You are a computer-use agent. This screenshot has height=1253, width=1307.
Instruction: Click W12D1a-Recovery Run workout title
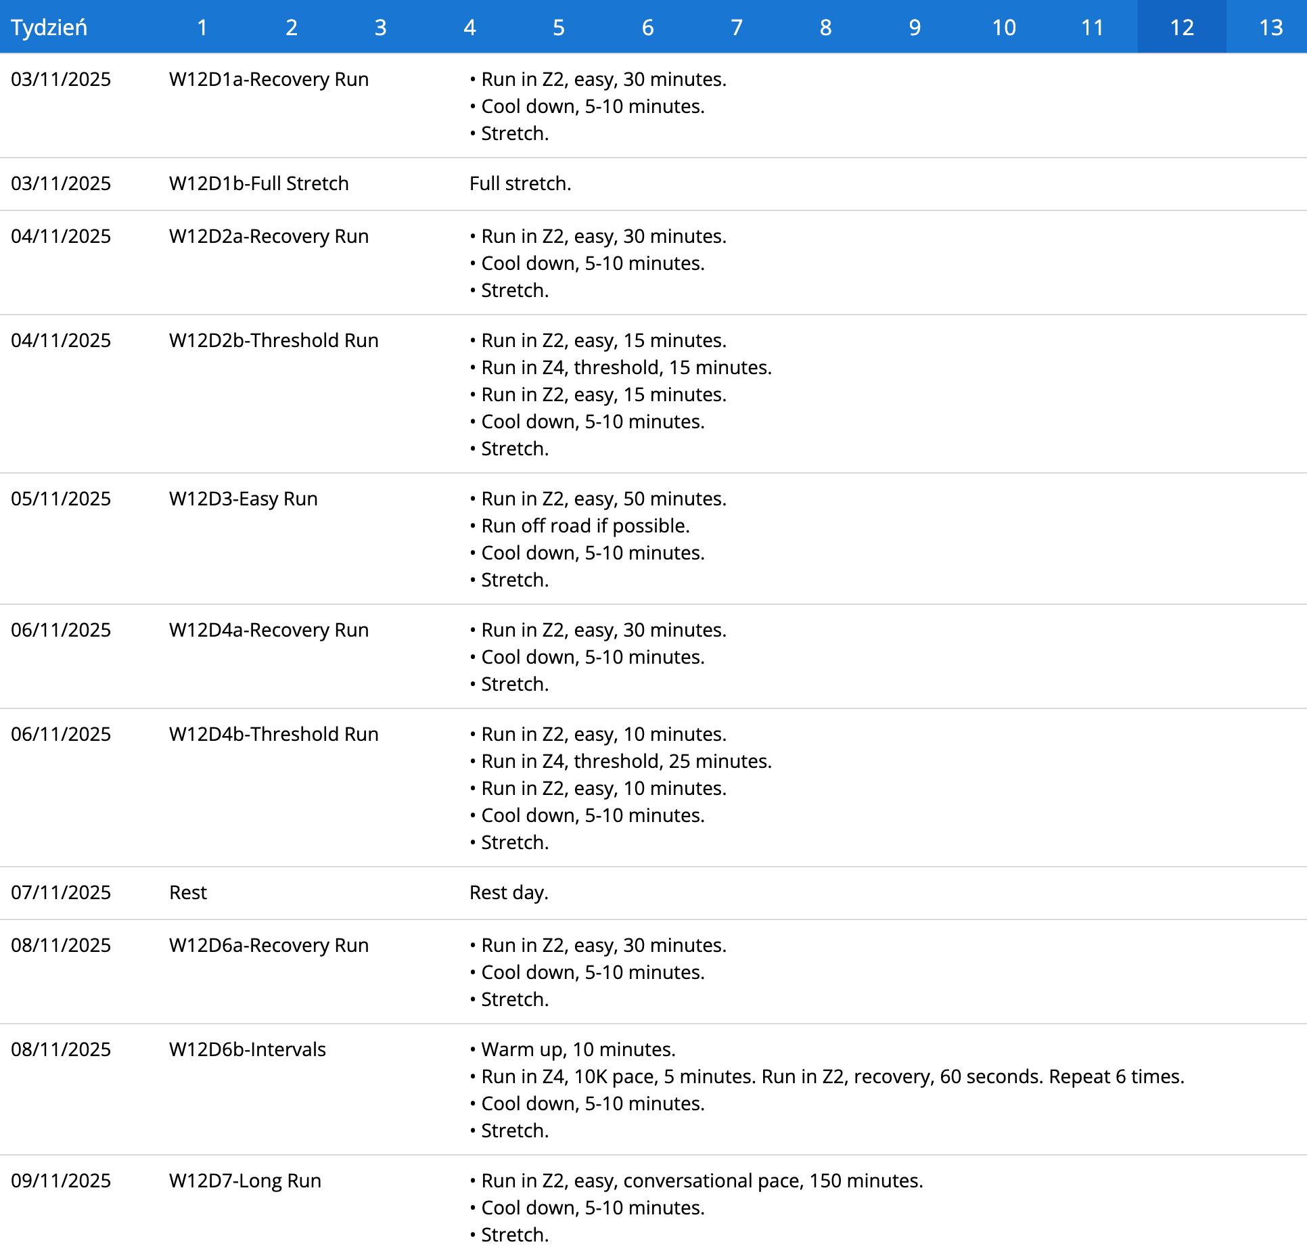tap(269, 79)
